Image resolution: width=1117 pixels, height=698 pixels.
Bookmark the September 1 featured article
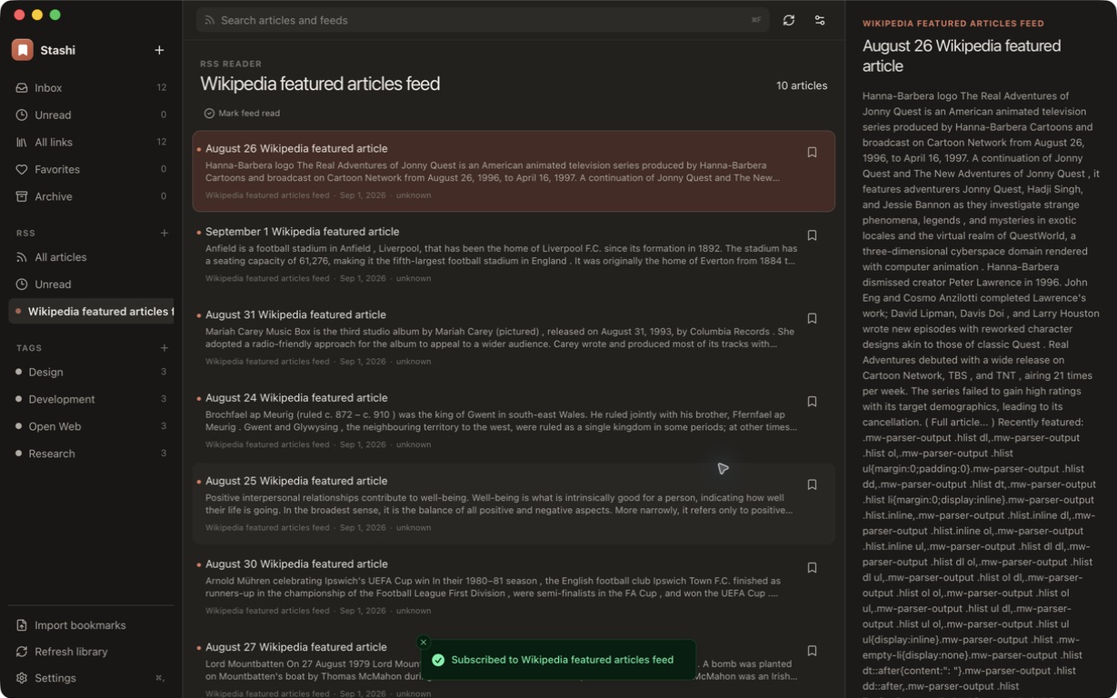[x=813, y=235]
